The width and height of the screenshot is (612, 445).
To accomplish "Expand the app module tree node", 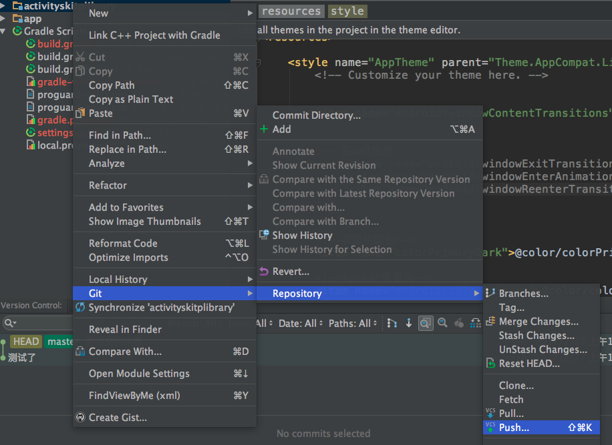I will 3,19.
